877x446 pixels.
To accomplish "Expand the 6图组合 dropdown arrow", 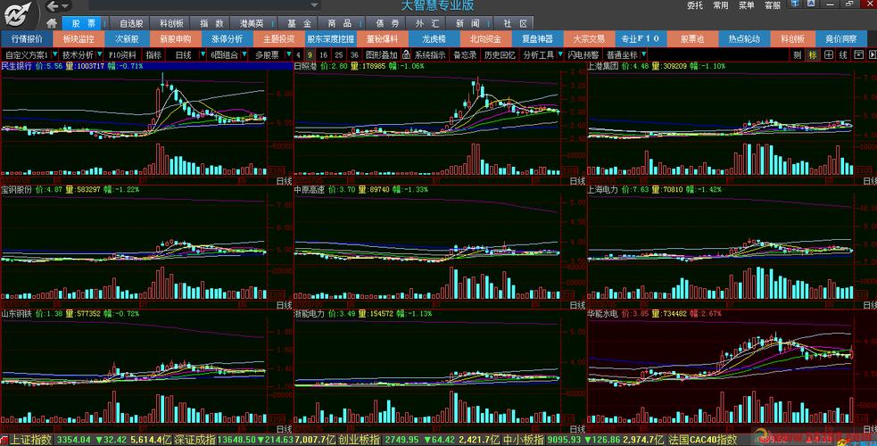I will (x=244, y=54).
